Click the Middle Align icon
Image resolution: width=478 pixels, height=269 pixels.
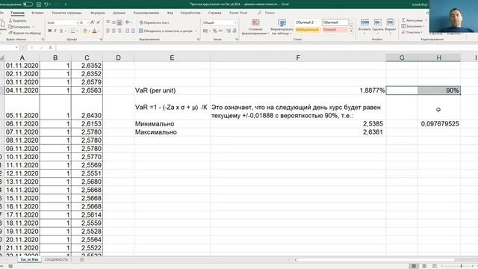(114, 22)
